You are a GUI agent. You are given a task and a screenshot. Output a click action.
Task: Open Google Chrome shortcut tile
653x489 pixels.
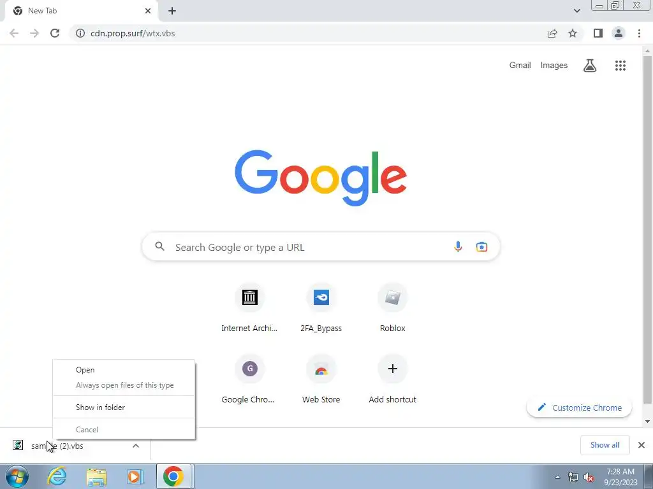(x=249, y=380)
